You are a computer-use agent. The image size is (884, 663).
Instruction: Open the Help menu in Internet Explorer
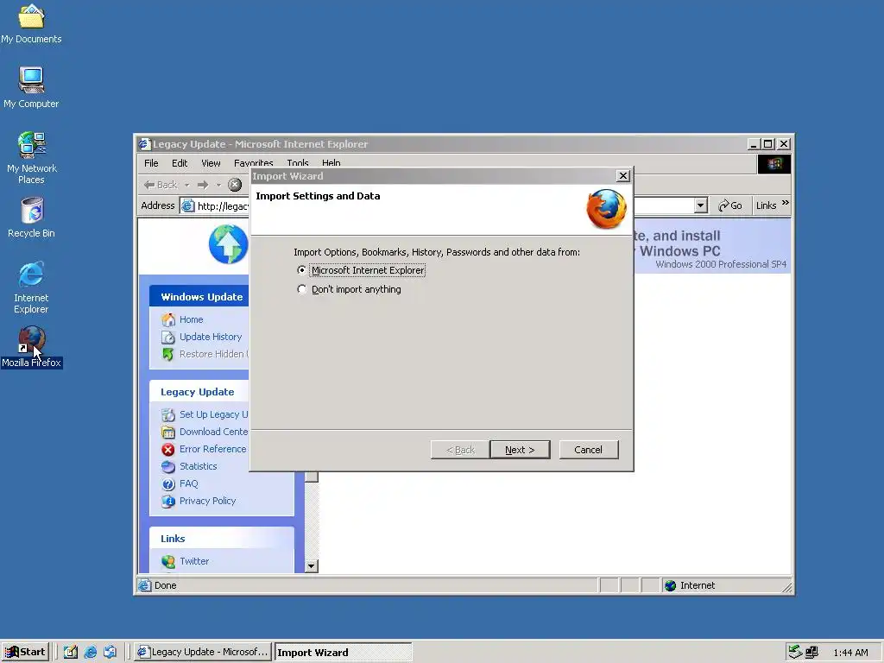(x=331, y=163)
